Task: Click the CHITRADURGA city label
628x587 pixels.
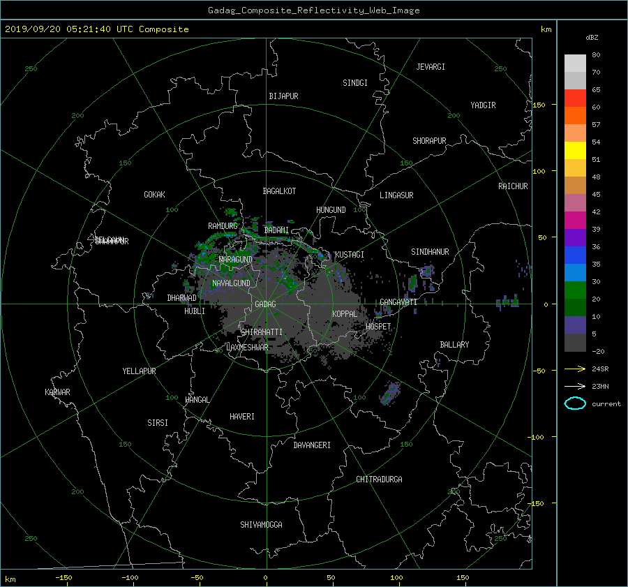Action: (x=380, y=480)
